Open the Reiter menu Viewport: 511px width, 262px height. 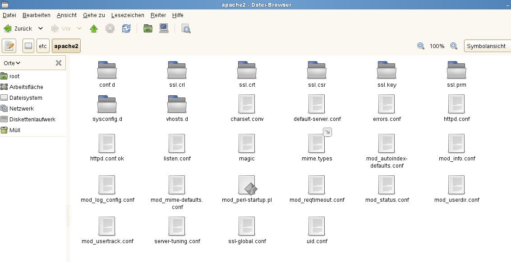coord(158,15)
